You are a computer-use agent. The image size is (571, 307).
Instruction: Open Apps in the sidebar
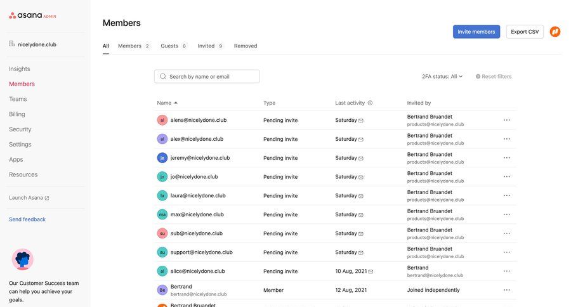click(x=16, y=159)
